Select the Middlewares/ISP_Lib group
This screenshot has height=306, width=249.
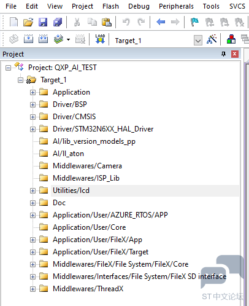coord(86,178)
